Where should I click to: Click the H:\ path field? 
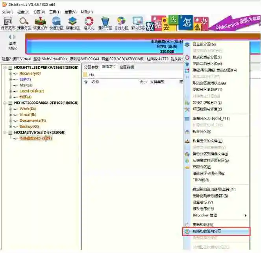133,75
